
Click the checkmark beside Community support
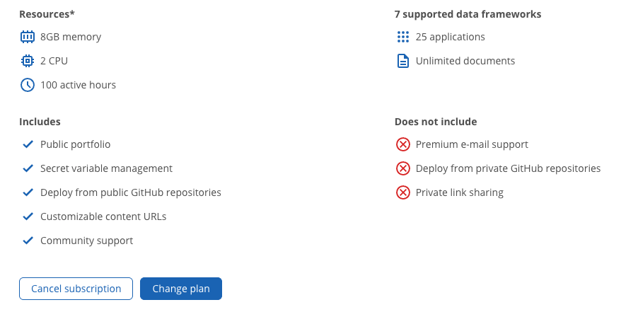tap(28, 241)
